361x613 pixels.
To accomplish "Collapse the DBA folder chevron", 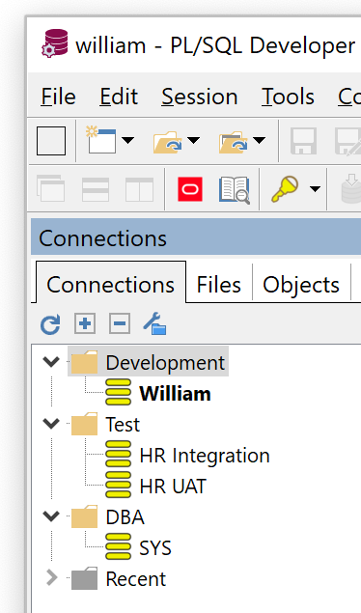I will 51,516.
